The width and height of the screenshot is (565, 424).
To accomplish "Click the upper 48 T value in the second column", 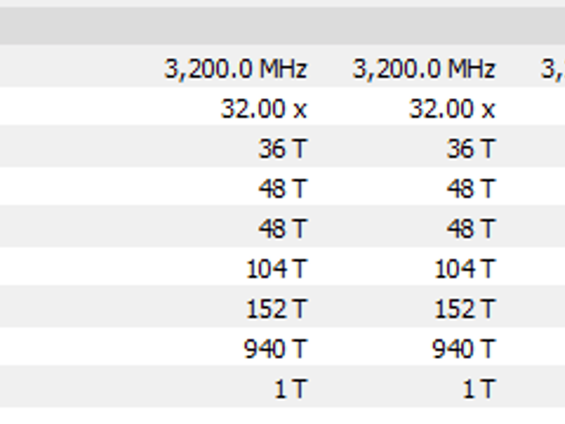I will click(x=471, y=189).
